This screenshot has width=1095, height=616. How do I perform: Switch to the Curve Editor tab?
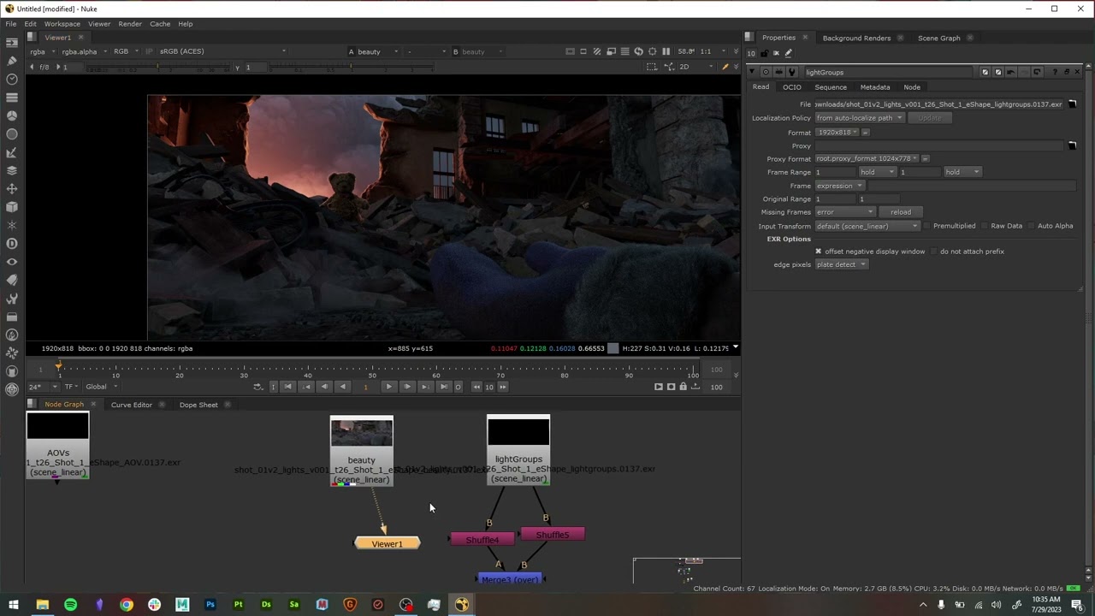coord(132,405)
